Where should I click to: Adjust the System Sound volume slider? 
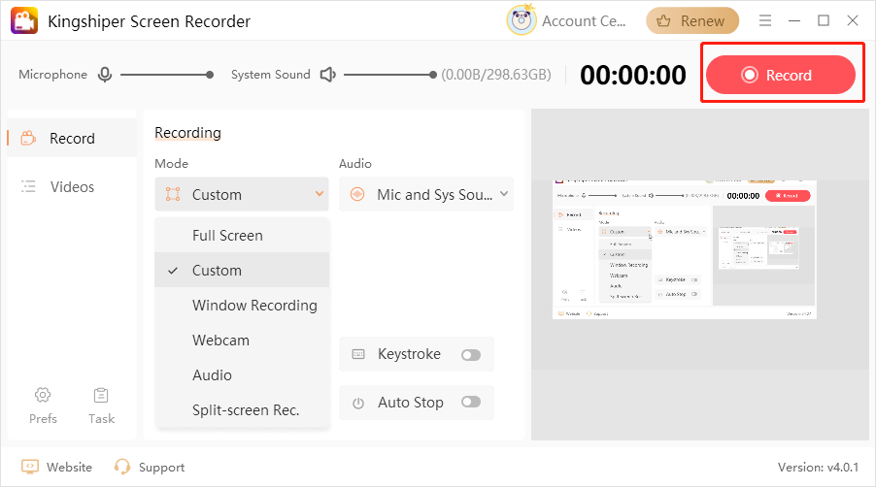point(390,75)
